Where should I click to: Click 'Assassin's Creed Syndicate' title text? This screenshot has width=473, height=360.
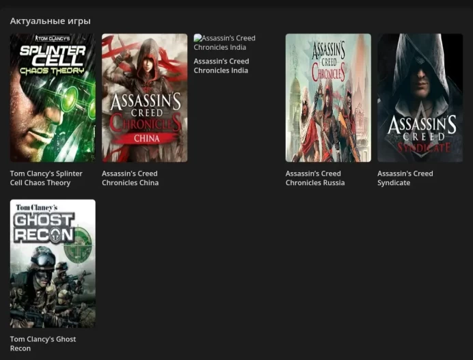tap(405, 178)
